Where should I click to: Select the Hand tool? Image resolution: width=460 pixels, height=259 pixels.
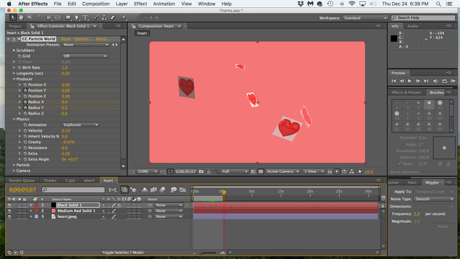point(21,18)
